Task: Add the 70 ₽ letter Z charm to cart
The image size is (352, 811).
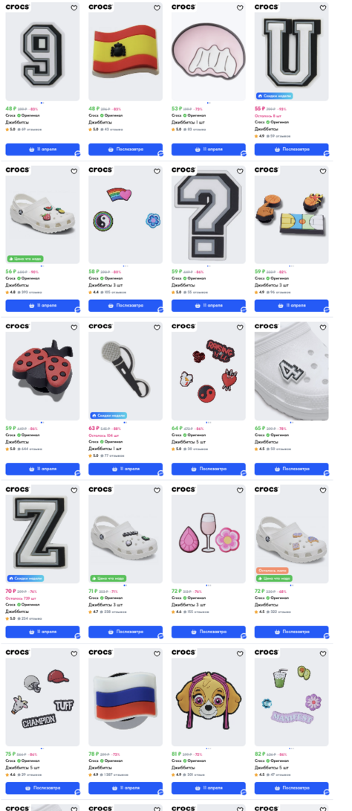Action: (x=42, y=632)
